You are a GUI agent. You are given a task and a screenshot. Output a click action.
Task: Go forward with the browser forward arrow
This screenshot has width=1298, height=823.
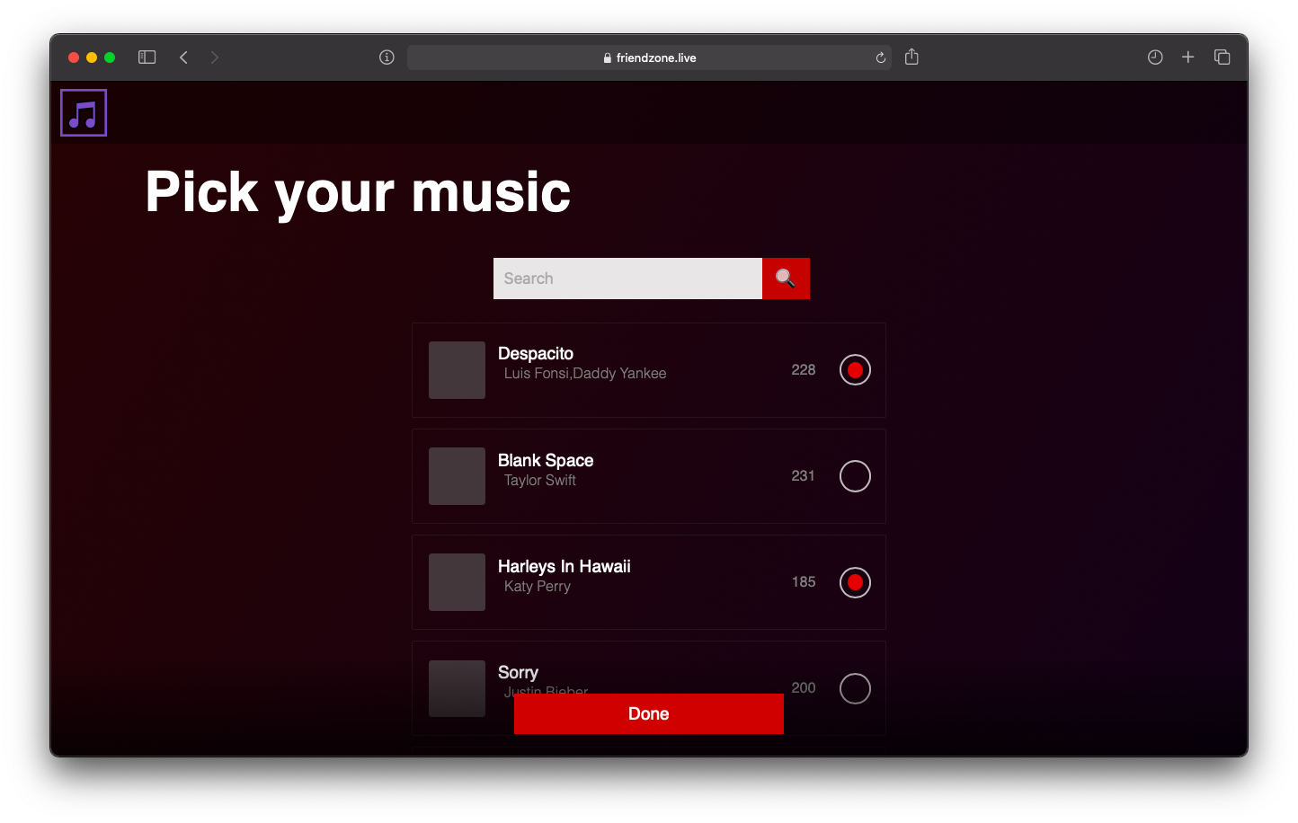click(214, 58)
